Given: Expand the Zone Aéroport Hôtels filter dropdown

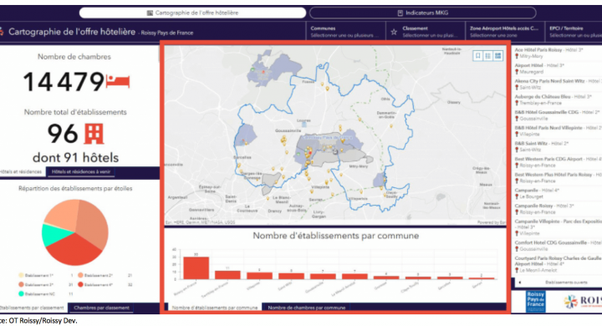Looking at the screenshot, I should coord(505,32).
